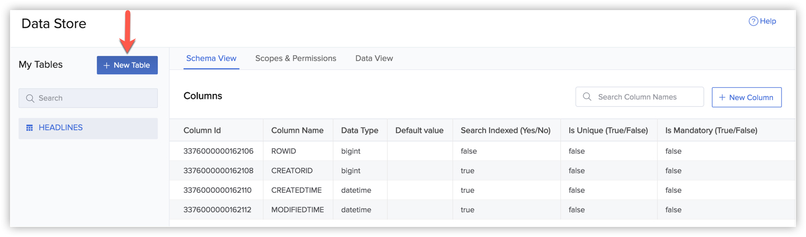This screenshot has height=237, width=806.
Task: Select the HEADLINES table in sidebar
Action: 60,128
